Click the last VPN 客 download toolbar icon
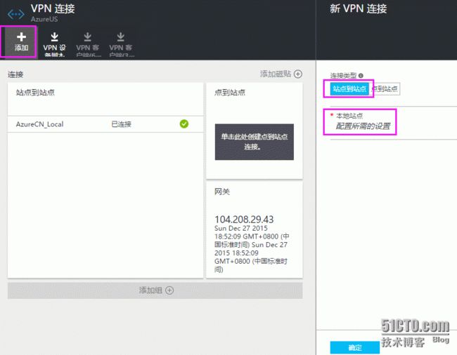The height and width of the screenshot is (355, 457). click(121, 37)
